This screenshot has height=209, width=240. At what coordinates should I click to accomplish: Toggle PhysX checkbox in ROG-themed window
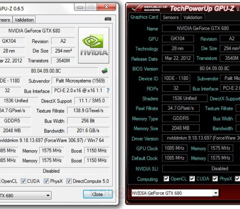click(x=215, y=178)
